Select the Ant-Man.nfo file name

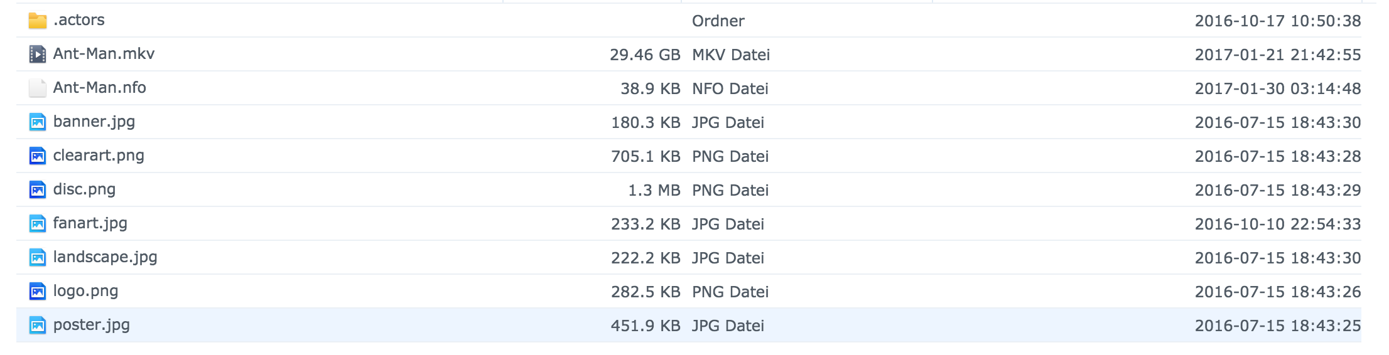99,88
